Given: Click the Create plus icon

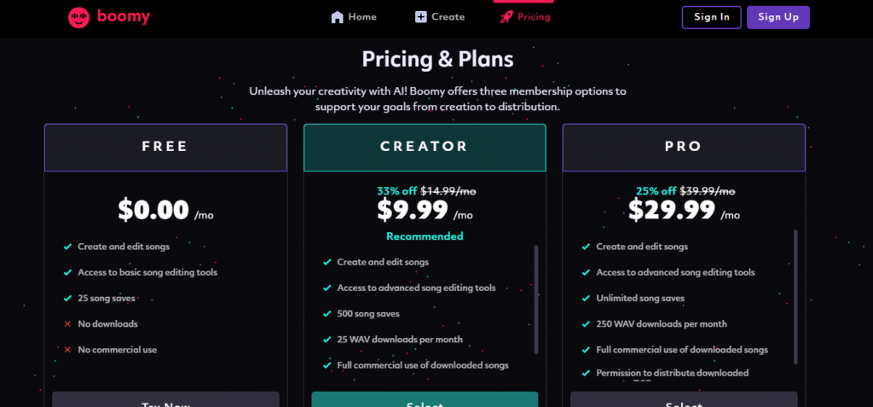Looking at the screenshot, I should (421, 17).
